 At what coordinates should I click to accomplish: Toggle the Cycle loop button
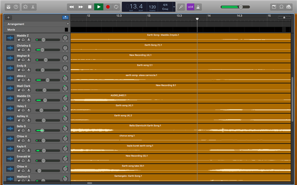click(116, 7)
